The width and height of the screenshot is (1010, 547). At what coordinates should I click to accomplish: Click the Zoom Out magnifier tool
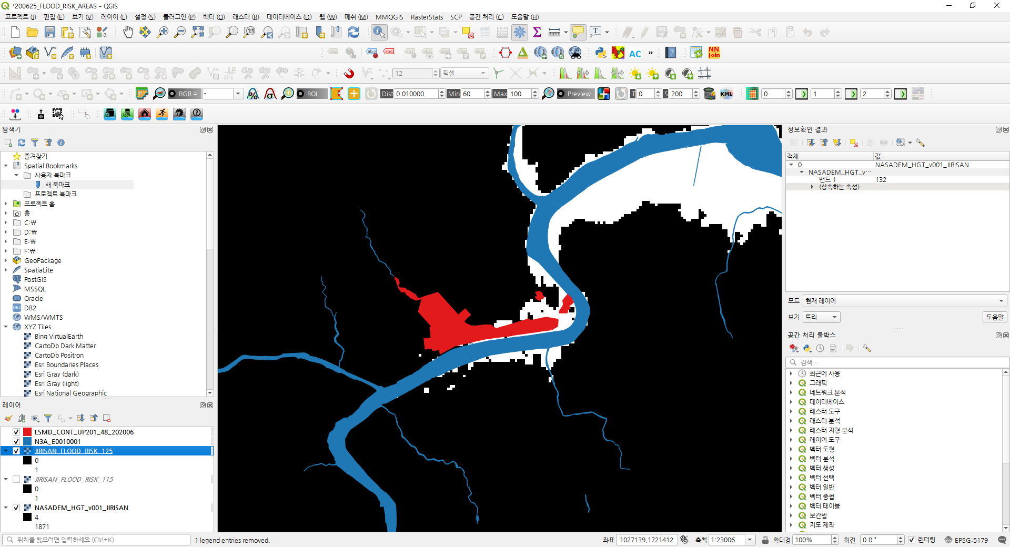coord(180,33)
